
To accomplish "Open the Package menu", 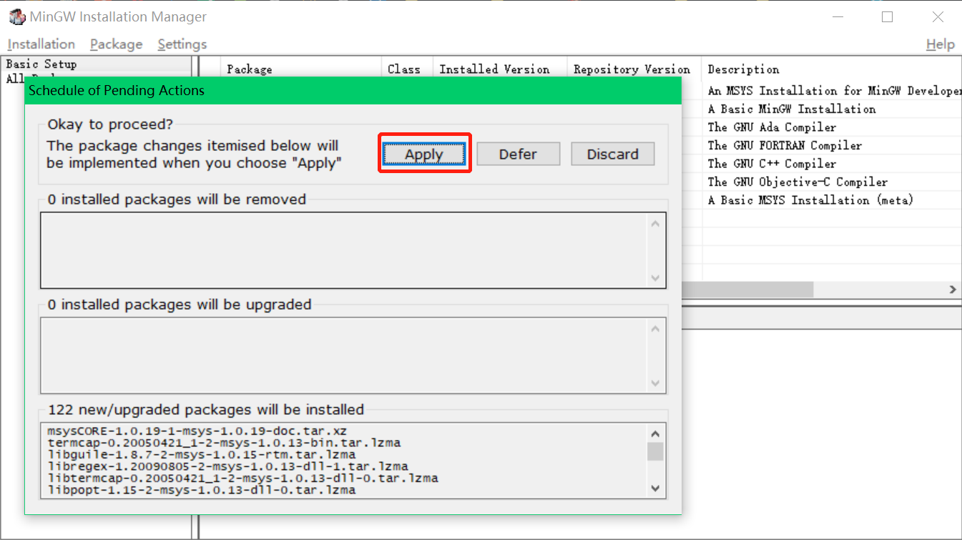I will 116,44.
